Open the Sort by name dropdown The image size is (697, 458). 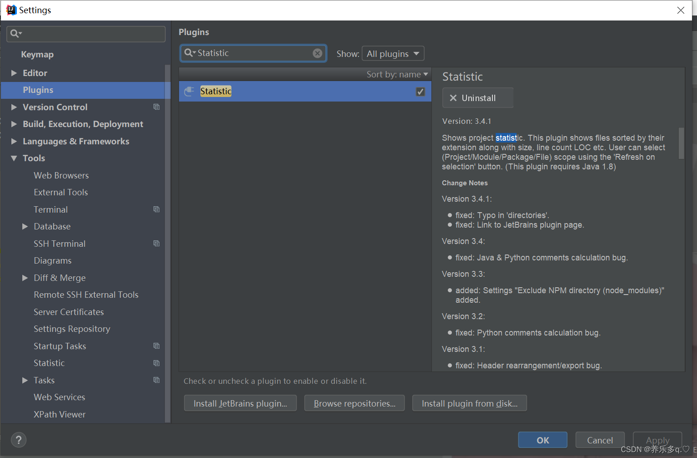[397, 74]
